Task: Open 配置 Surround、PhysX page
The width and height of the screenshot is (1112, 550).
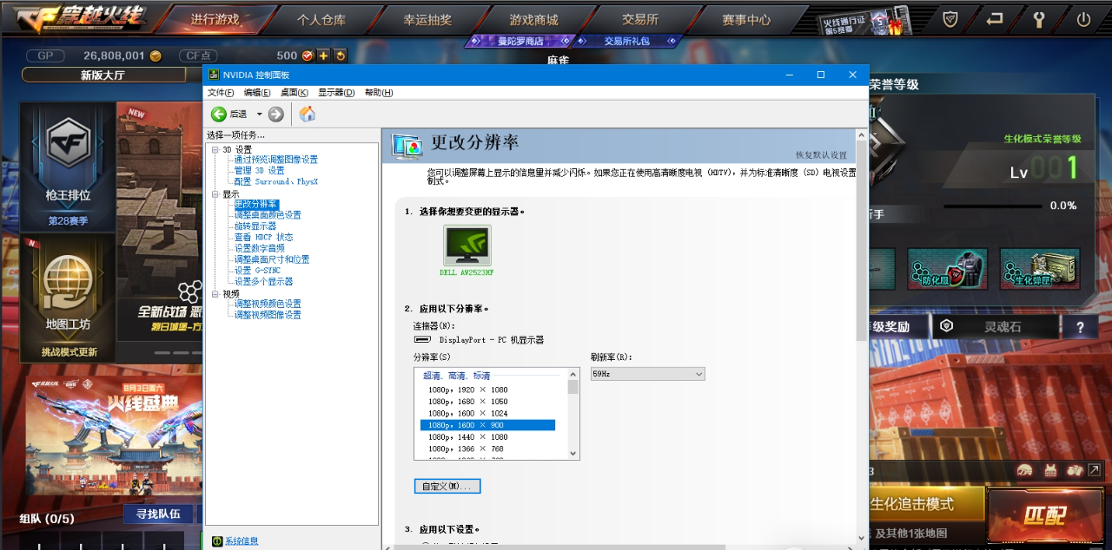Action: click(x=276, y=182)
